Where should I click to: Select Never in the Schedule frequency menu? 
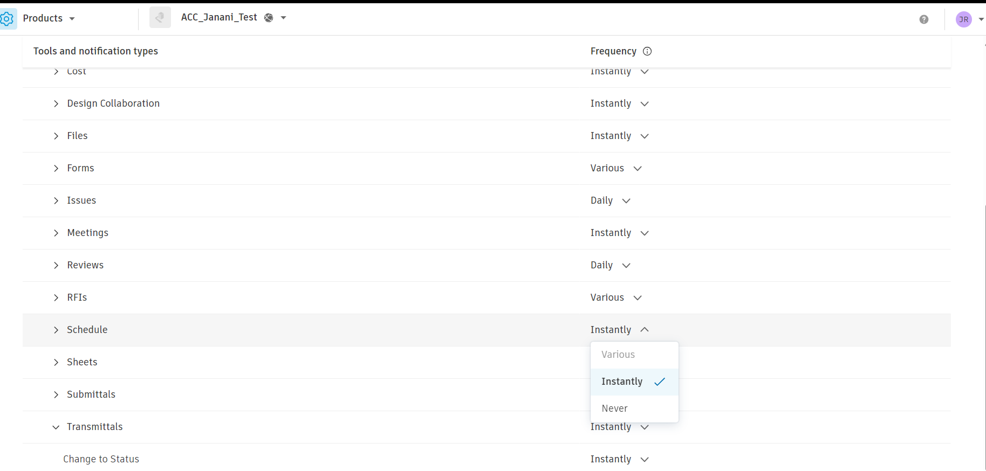click(x=634, y=408)
